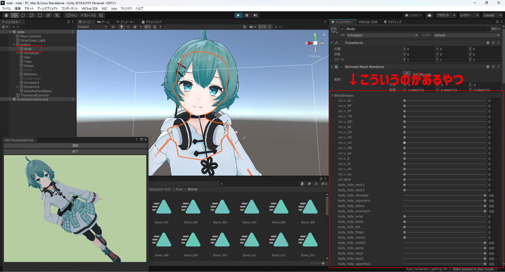Image resolution: width=505 pixels, height=272 pixels.
Task: Open Transform component help icon
Action: 488,43
